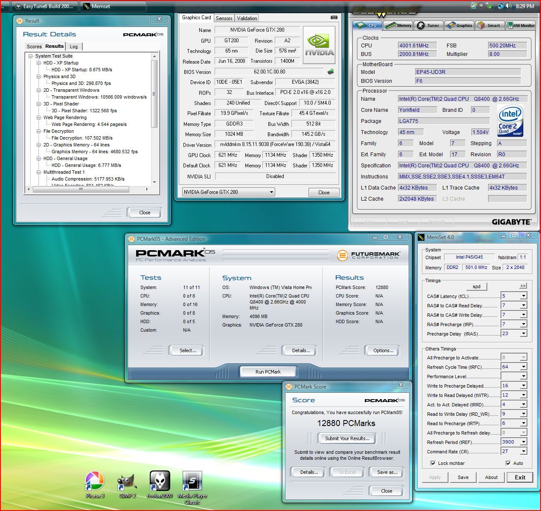
Task: Click spd button in MemSet
Action: (477, 286)
